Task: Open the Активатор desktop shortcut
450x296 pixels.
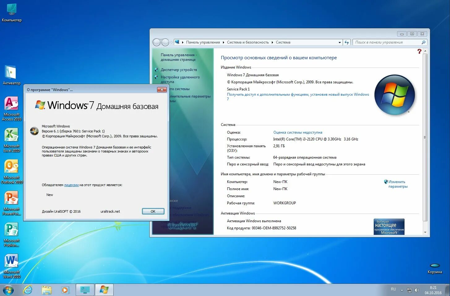Action: tap(11, 75)
